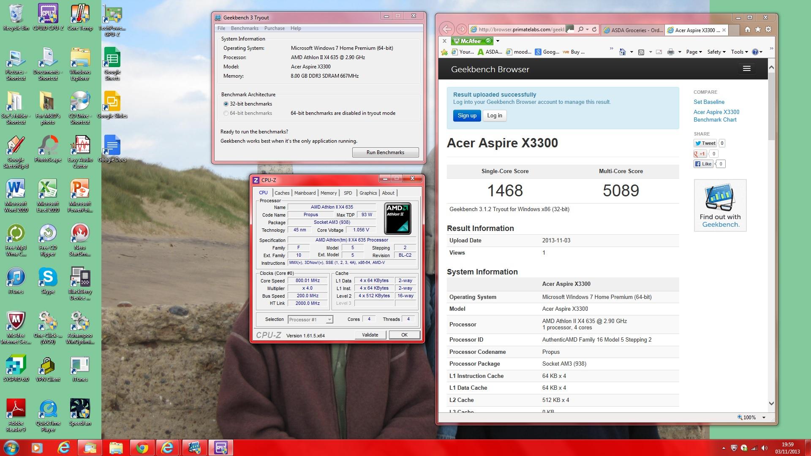Launch Microsoft PowerPoint shortcut
The width and height of the screenshot is (811, 456).
[80, 195]
